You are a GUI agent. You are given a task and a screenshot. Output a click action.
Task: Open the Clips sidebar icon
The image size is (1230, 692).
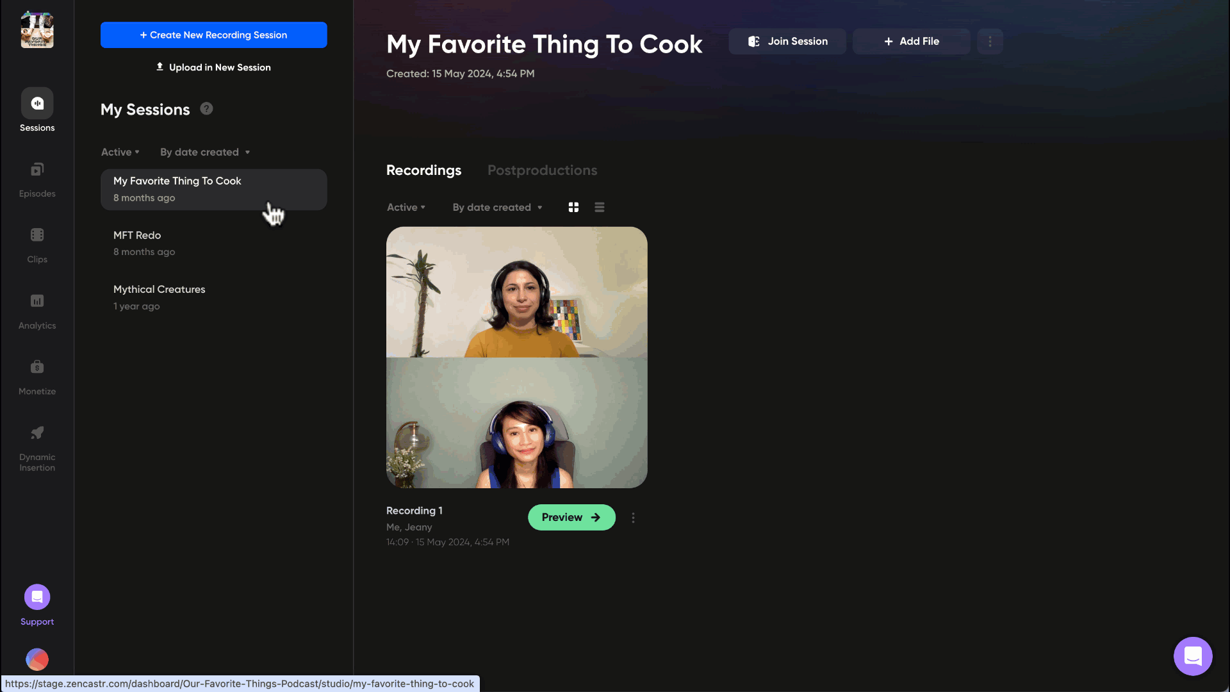coord(37,235)
